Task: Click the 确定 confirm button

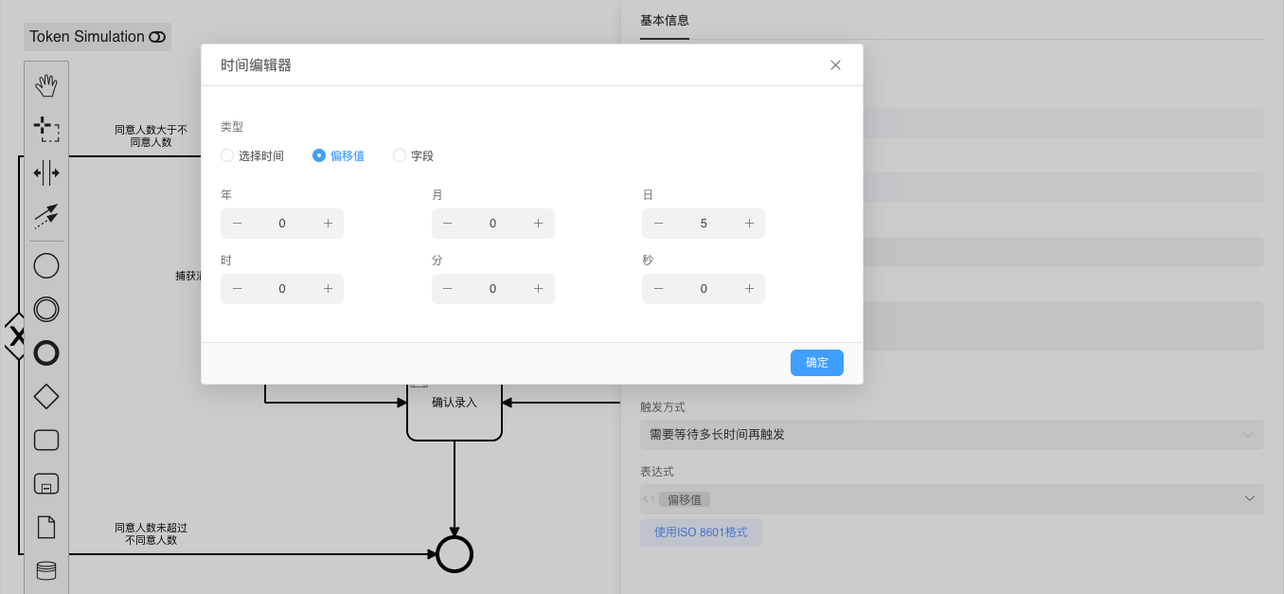Action: [x=816, y=363]
